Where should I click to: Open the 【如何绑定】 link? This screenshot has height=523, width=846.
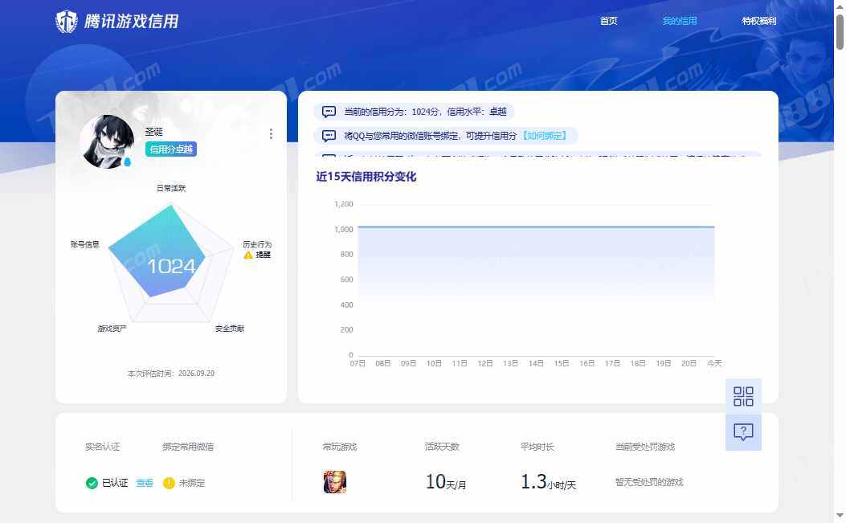point(545,136)
